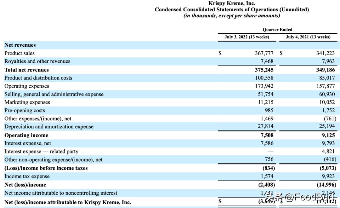Select non-operating expense value (416)

pyautogui.click(x=330, y=159)
